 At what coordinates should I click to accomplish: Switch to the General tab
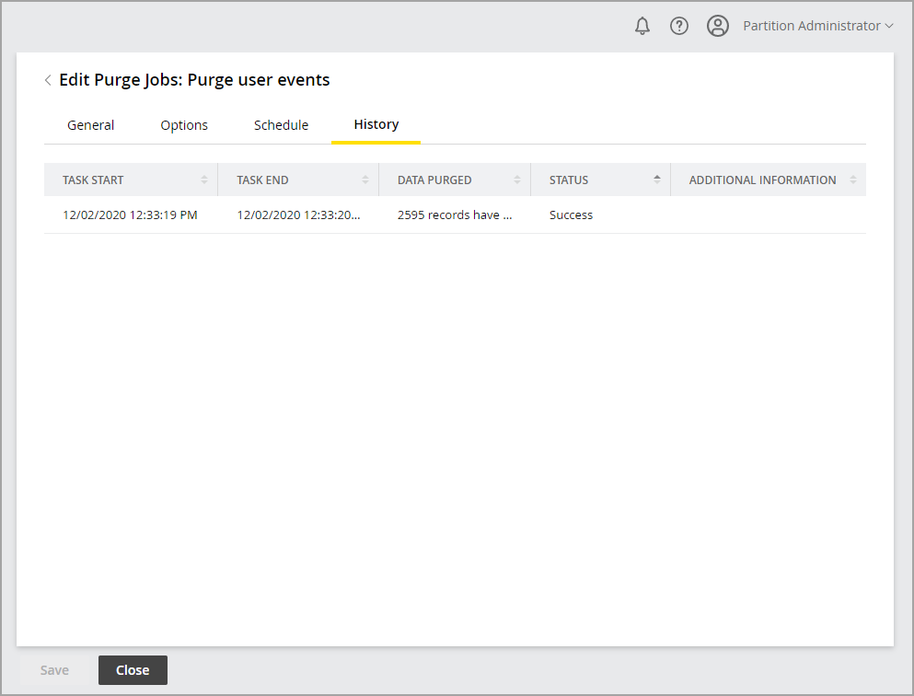(91, 125)
